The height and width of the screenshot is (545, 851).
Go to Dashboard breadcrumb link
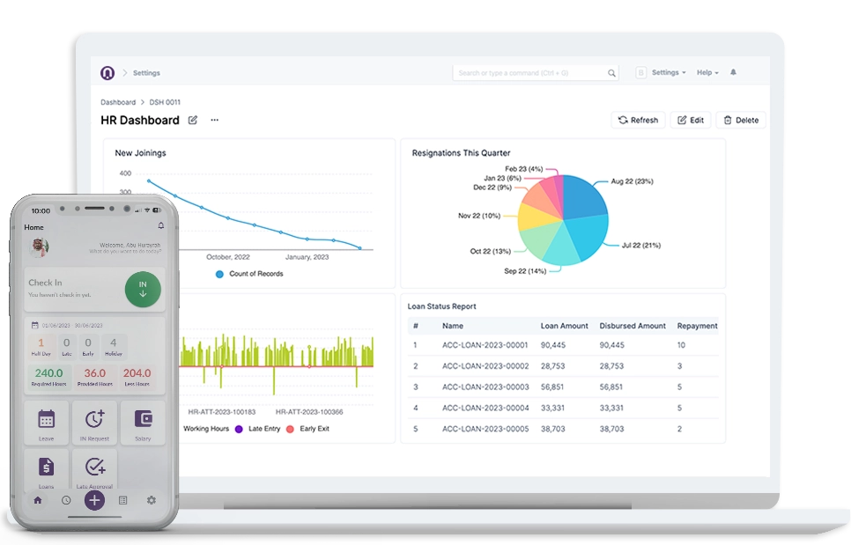118,102
